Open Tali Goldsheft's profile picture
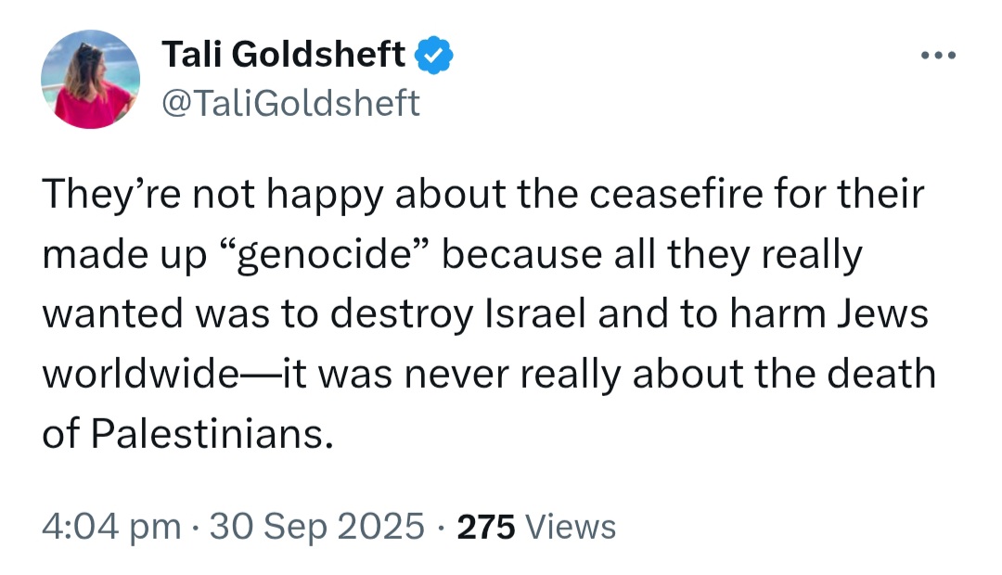The height and width of the screenshot is (575, 1002). [x=90, y=79]
